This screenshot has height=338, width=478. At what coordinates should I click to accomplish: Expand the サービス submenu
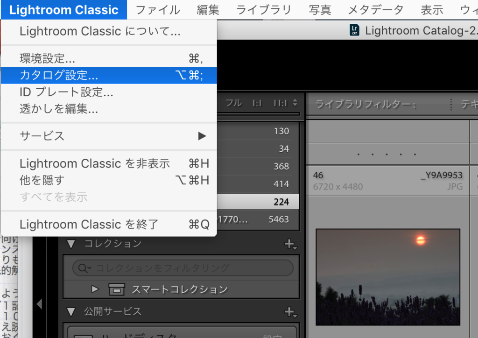click(x=109, y=136)
